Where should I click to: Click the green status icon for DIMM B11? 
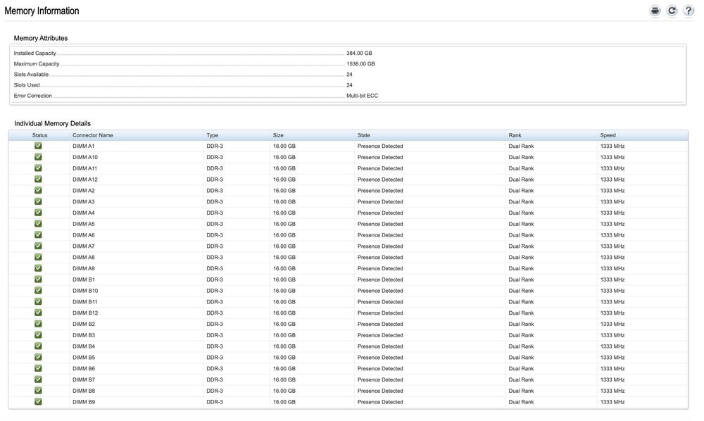click(38, 301)
